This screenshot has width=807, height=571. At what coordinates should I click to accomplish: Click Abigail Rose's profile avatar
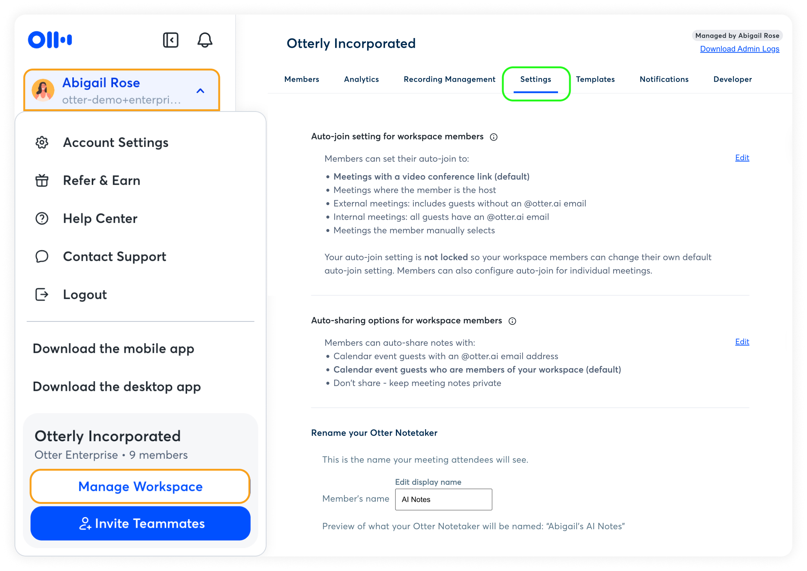pos(43,90)
